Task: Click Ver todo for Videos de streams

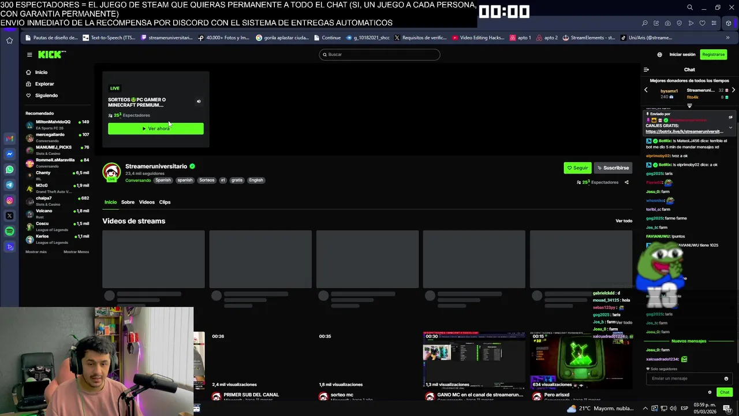Action: pyautogui.click(x=624, y=221)
